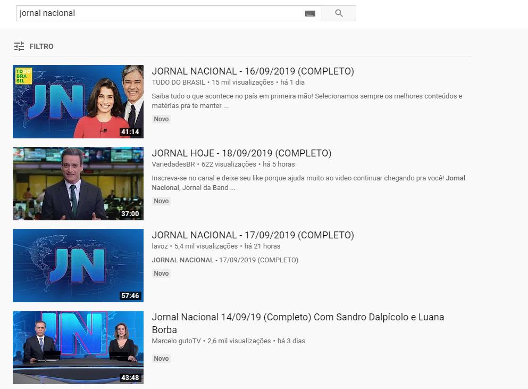
Task: Click the Novo badge under JORNAL HOJE video
Action: 161,201
